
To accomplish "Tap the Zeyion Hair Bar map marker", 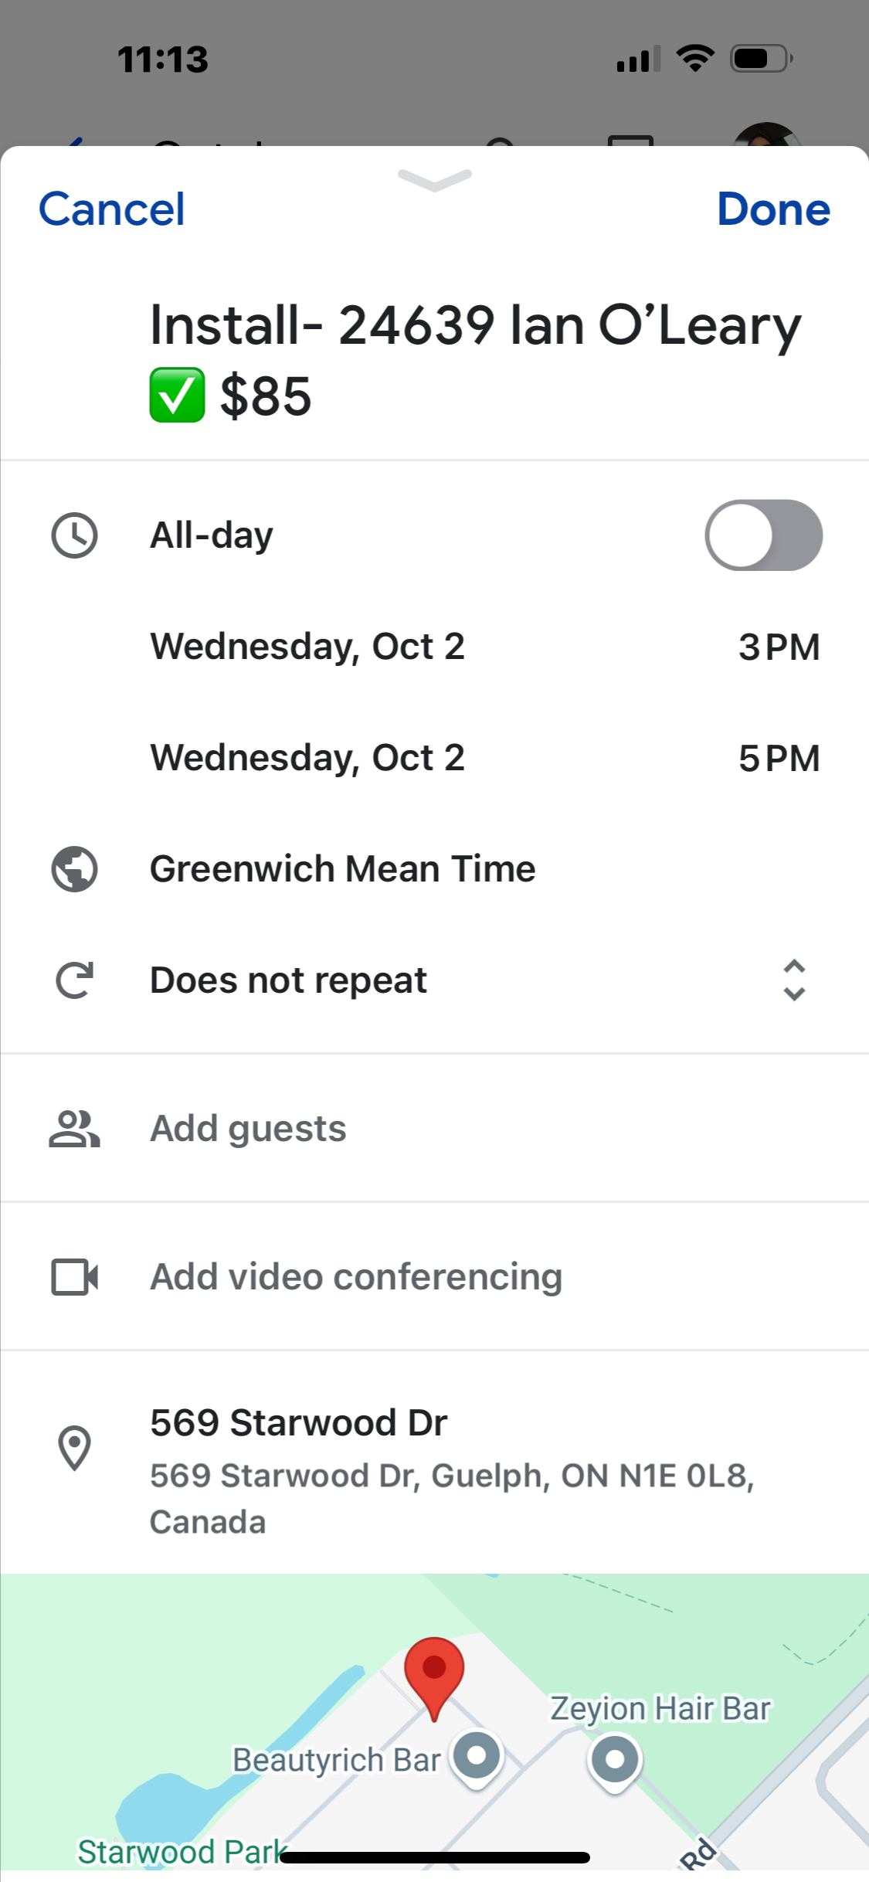I will 615,1762.
